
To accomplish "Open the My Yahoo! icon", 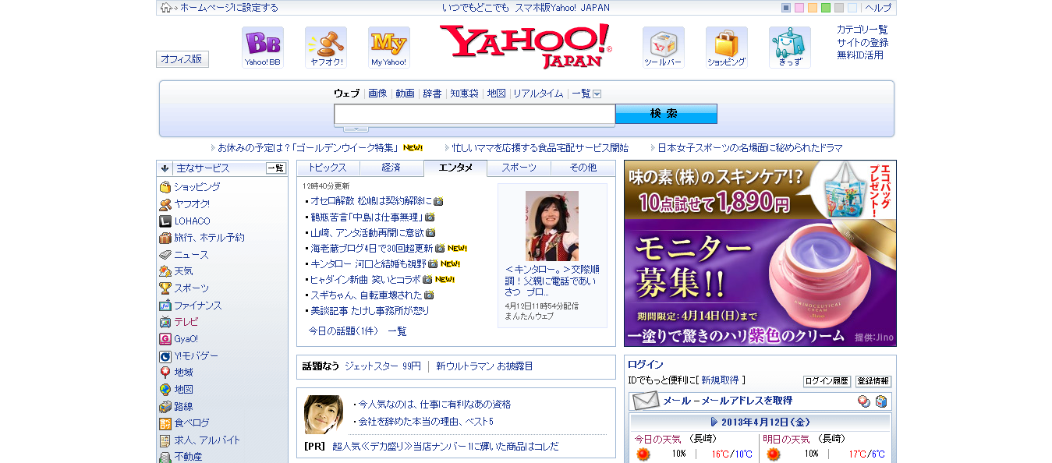I will click(x=389, y=48).
